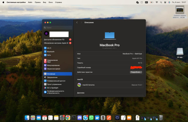The height and width of the screenshot is (122, 188).
Task: Open Siri from the menu bar
Action: 169,2
